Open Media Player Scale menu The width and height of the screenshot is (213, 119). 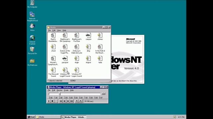coord(66,90)
